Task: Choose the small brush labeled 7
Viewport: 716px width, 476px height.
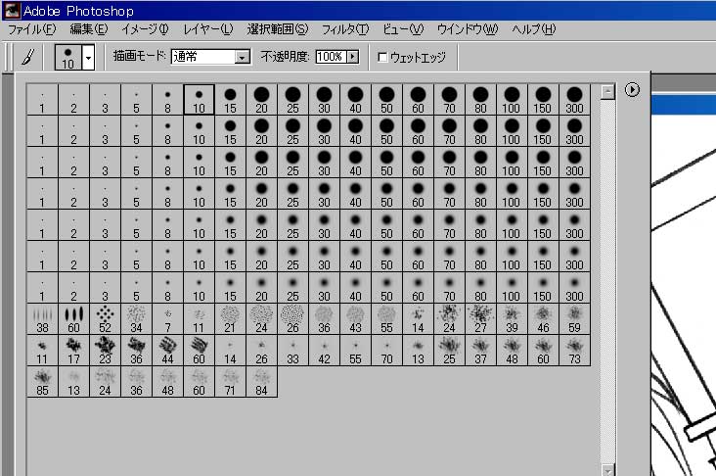Action: pos(167,319)
